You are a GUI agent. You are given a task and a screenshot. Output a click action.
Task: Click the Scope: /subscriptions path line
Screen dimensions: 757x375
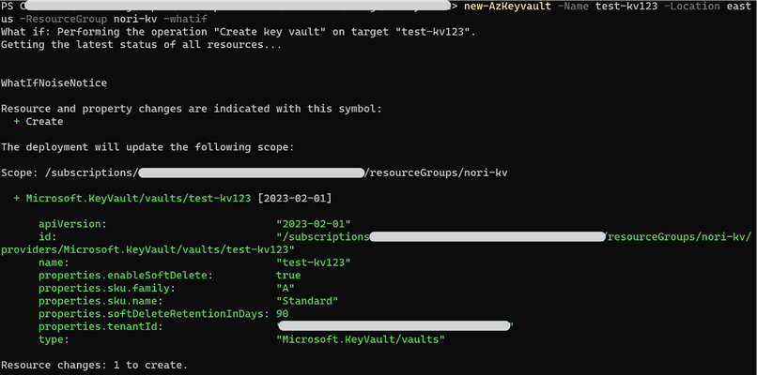click(254, 172)
